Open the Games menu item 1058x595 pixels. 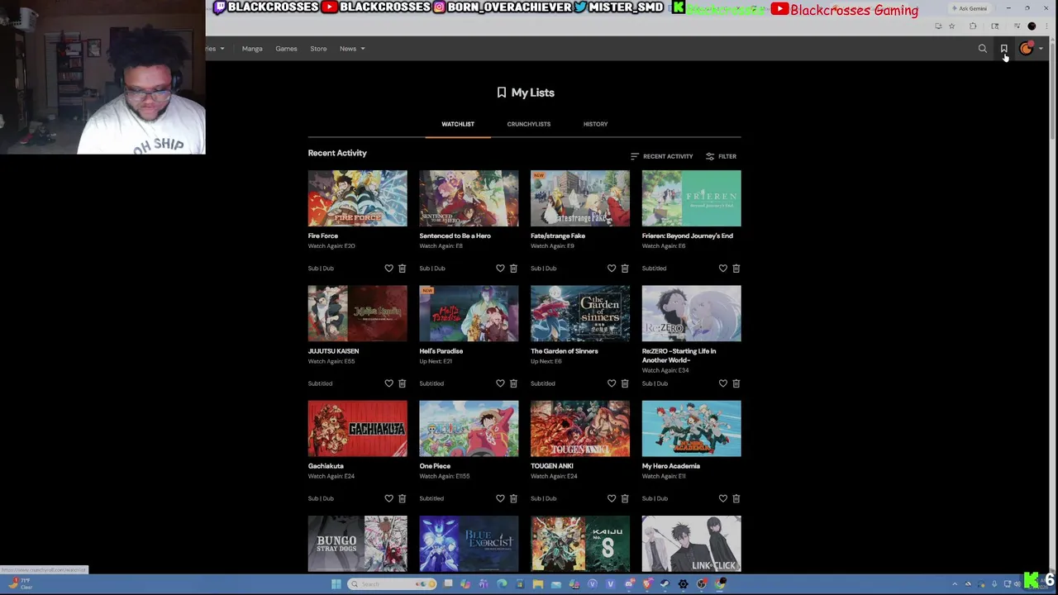[286, 49]
